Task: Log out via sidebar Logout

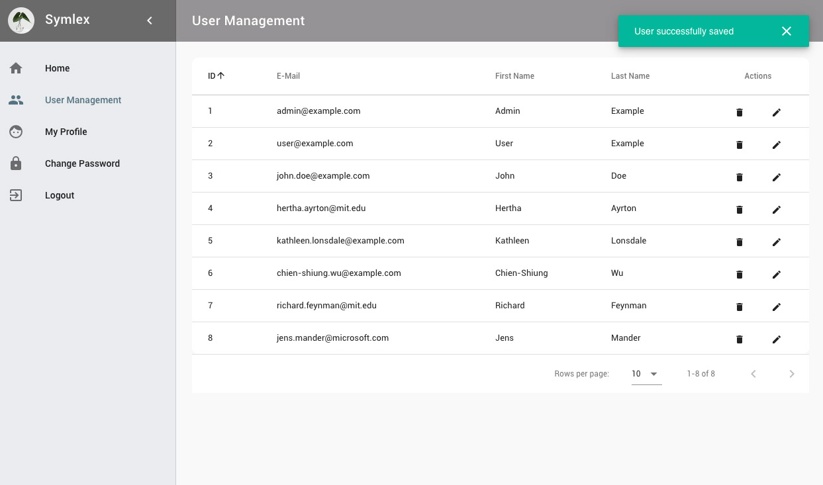Action: point(60,195)
